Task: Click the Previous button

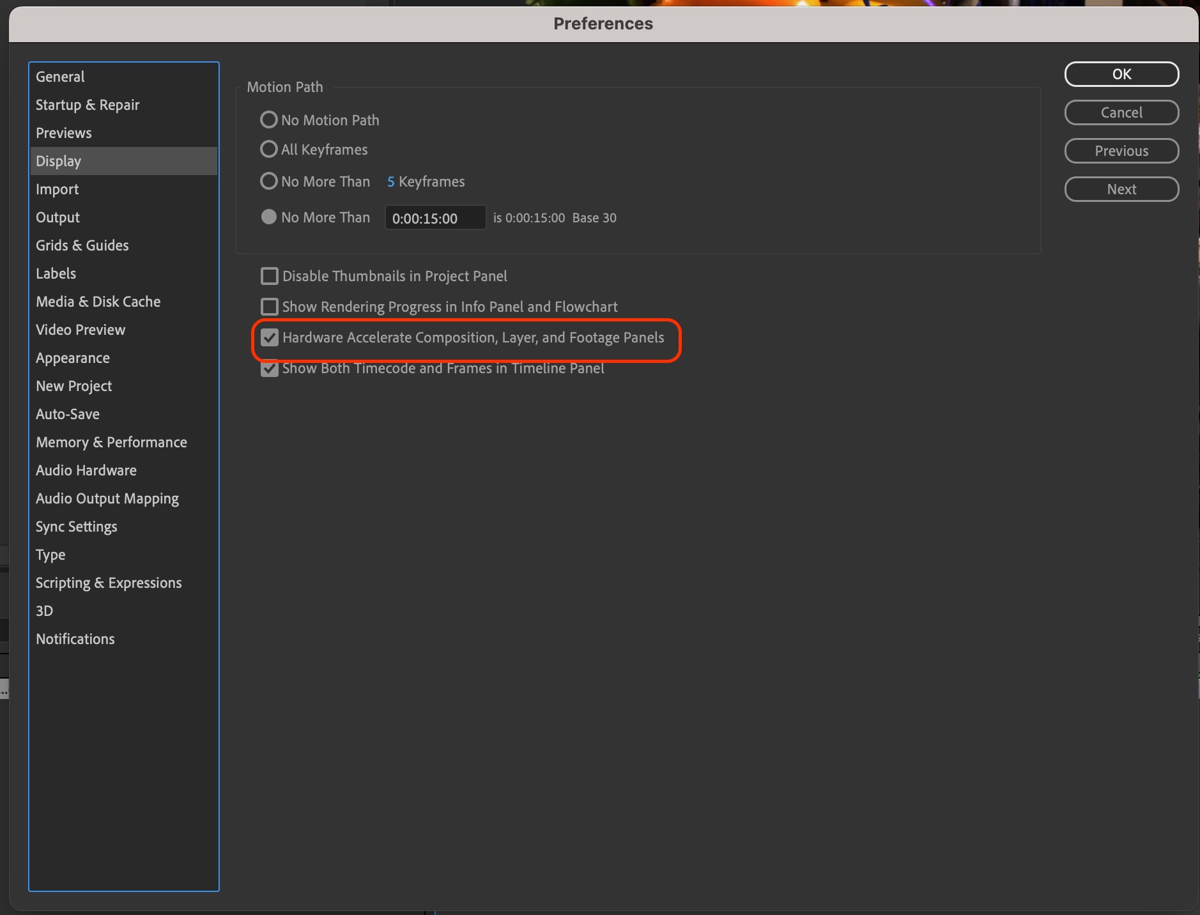Action: tap(1121, 151)
